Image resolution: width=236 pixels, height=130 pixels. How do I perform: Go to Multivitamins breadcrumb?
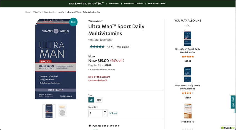coord(50,12)
